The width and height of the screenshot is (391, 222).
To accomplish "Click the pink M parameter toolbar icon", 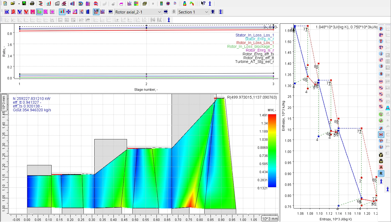I will (x=33, y=12).
